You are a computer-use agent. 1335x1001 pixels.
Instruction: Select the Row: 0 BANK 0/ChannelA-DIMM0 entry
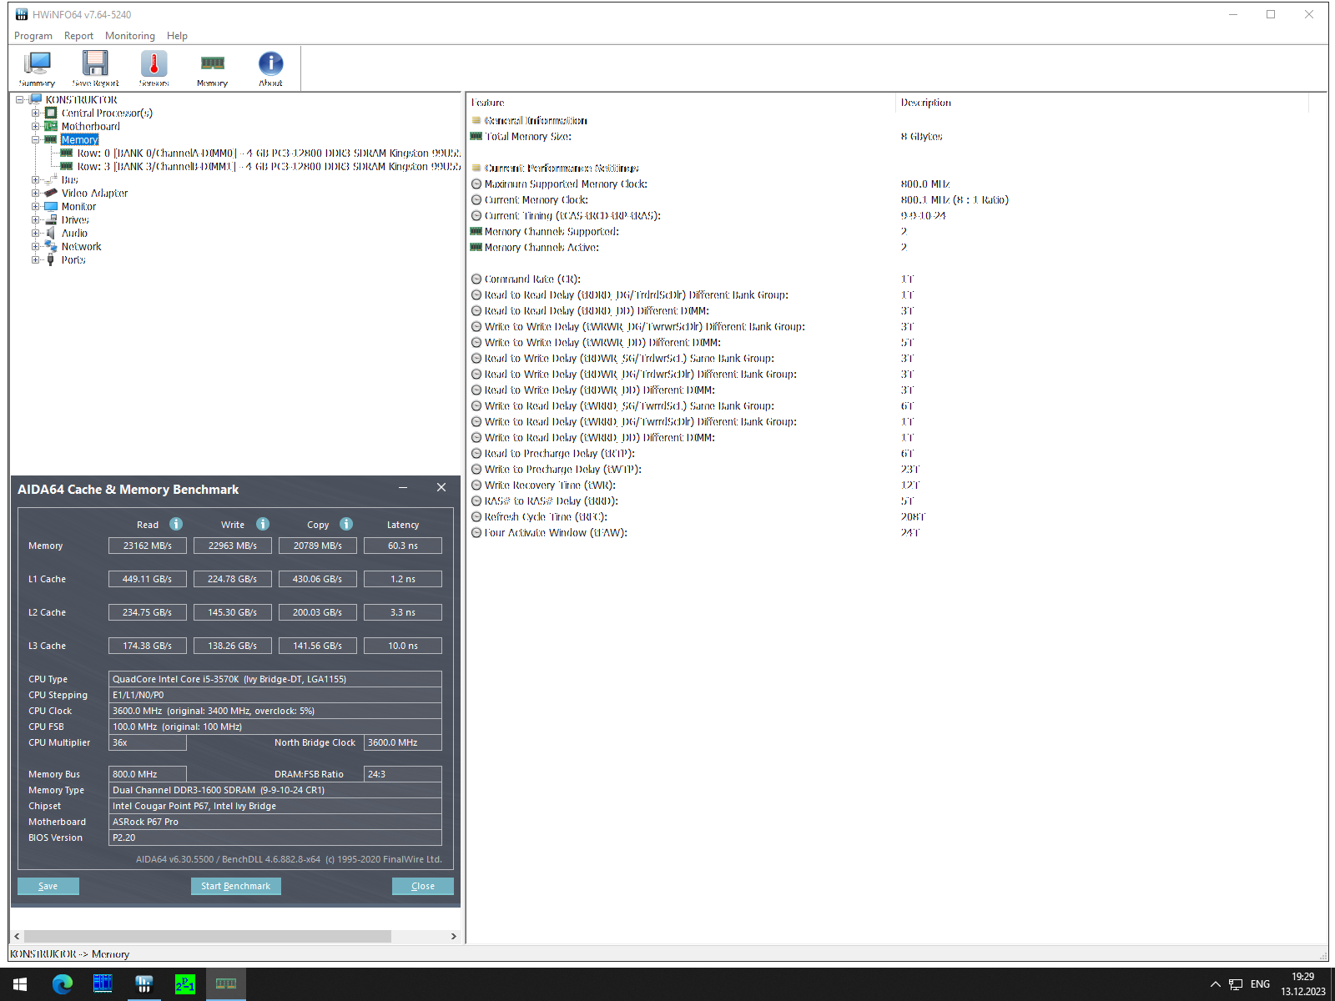[269, 153]
